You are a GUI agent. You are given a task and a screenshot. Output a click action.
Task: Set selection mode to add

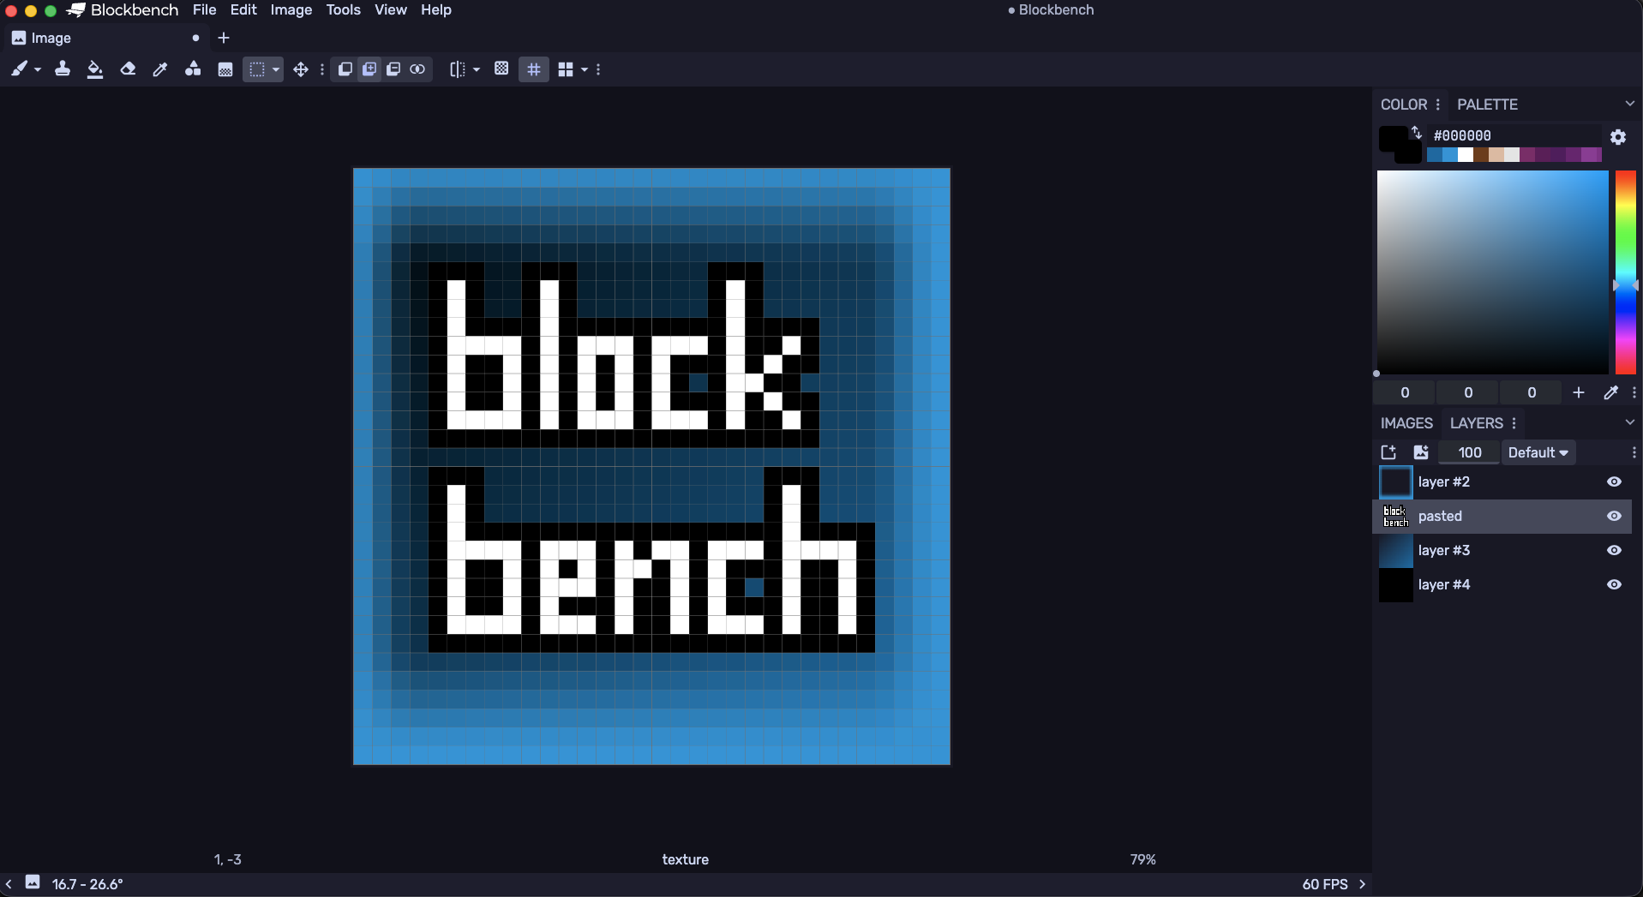pyautogui.click(x=369, y=69)
